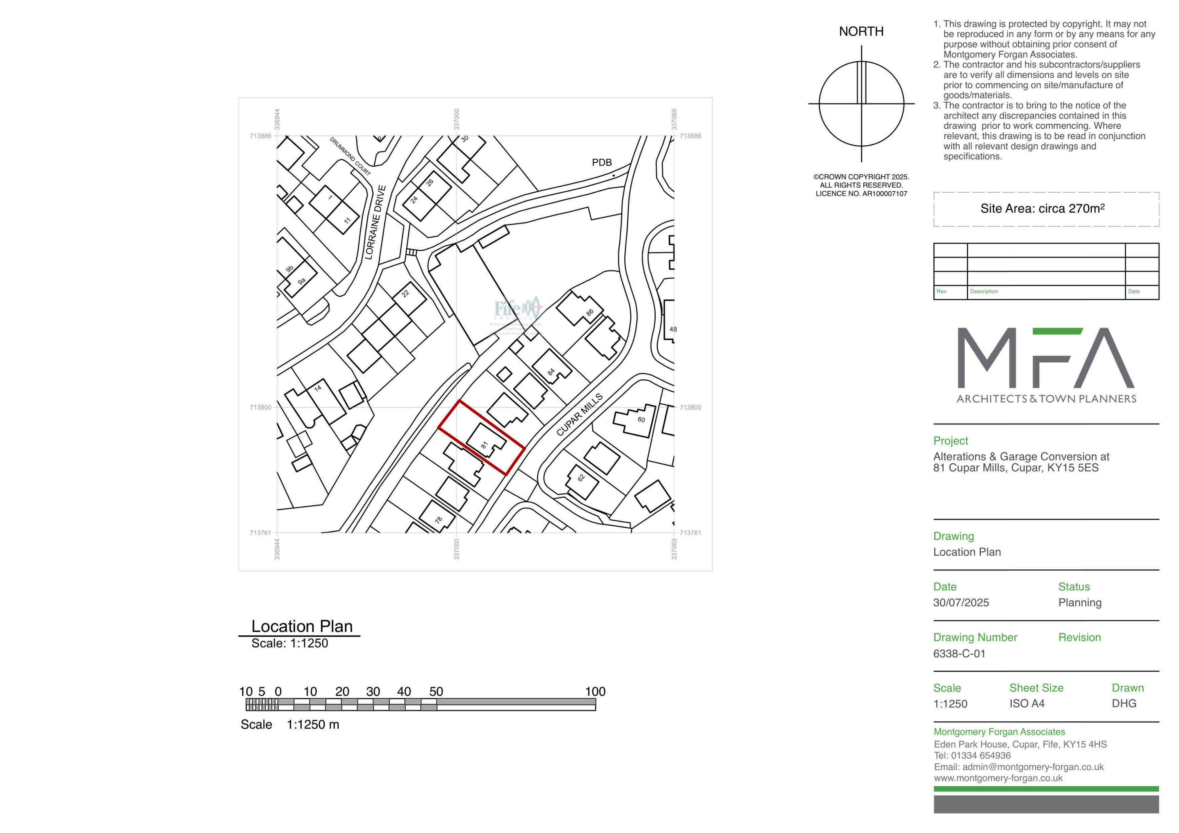
Task: Click the 'Rev' revision table header
Action: coord(941,291)
